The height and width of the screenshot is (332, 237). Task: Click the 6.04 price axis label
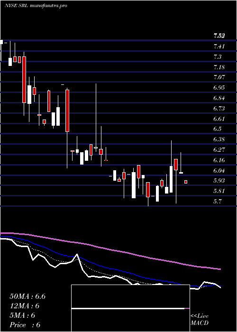pyautogui.click(x=219, y=171)
